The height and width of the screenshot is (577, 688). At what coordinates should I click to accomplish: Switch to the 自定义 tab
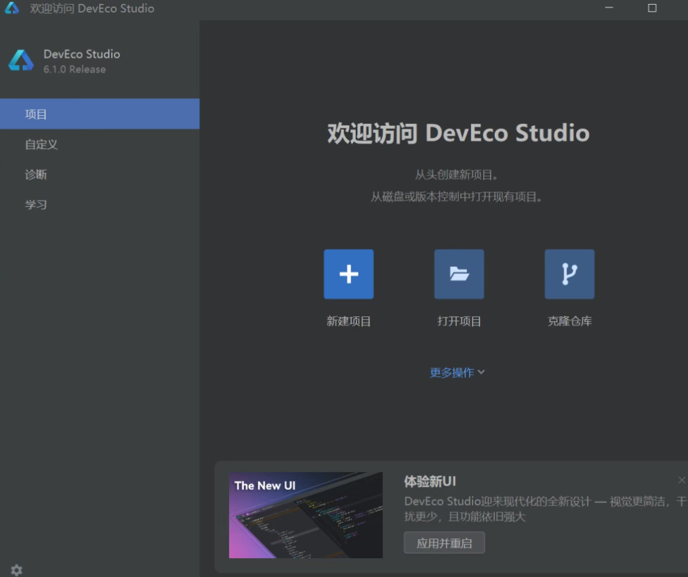point(100,144)
